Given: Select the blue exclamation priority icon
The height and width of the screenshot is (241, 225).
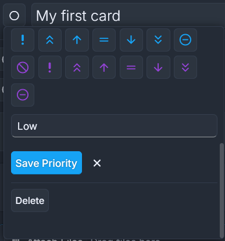Looking at the screenshot, I should 23,40.
